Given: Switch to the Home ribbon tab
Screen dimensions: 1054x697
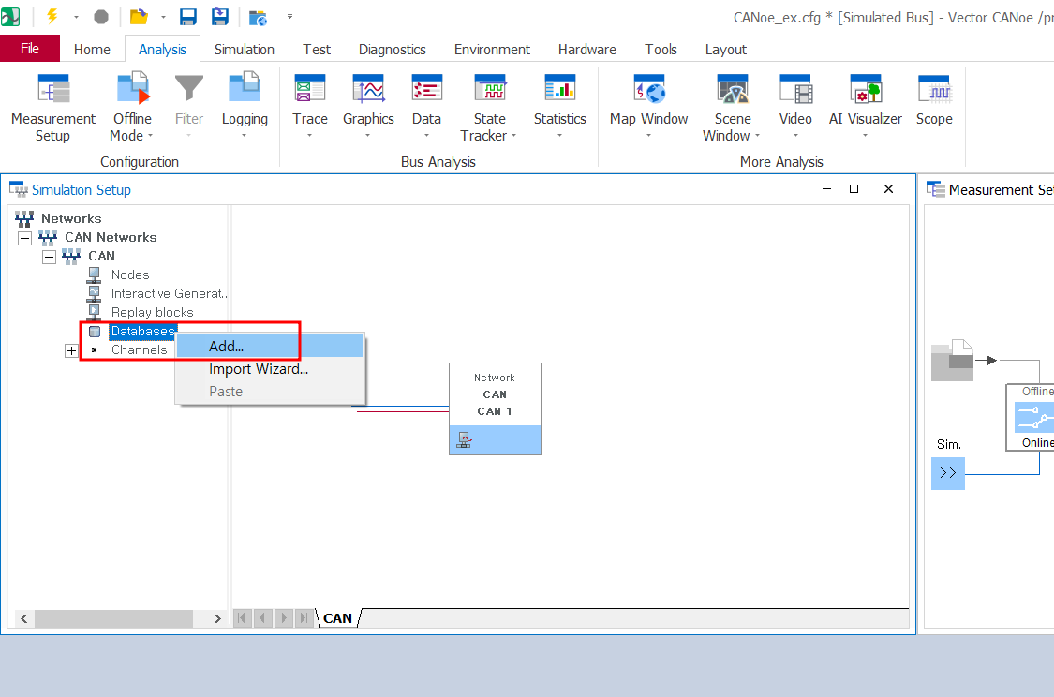Looking at the screenshot, I should tap(92, 49).
